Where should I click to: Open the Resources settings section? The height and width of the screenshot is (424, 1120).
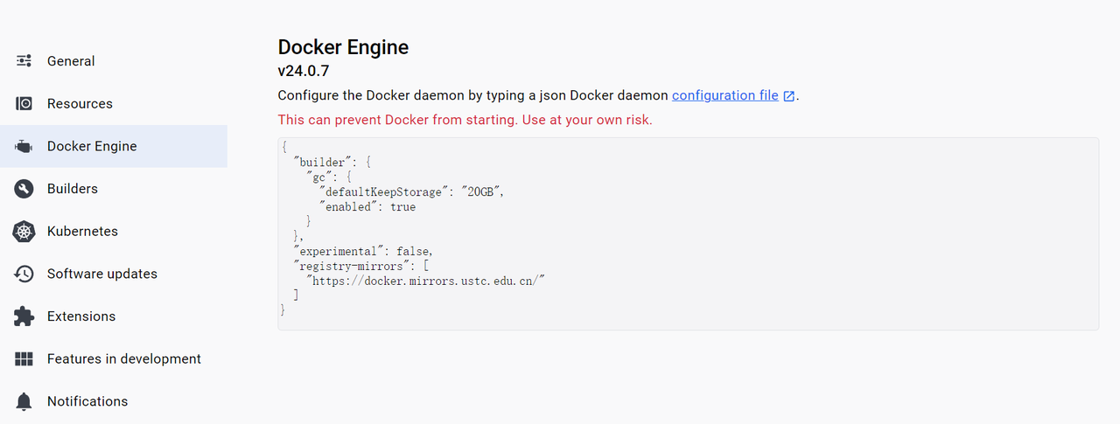tap(114, 103)
